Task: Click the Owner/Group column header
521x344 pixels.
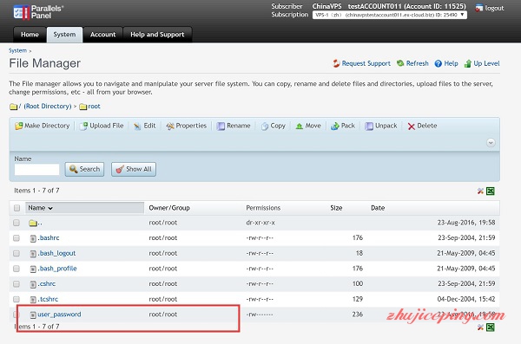Action: point(169,208)
